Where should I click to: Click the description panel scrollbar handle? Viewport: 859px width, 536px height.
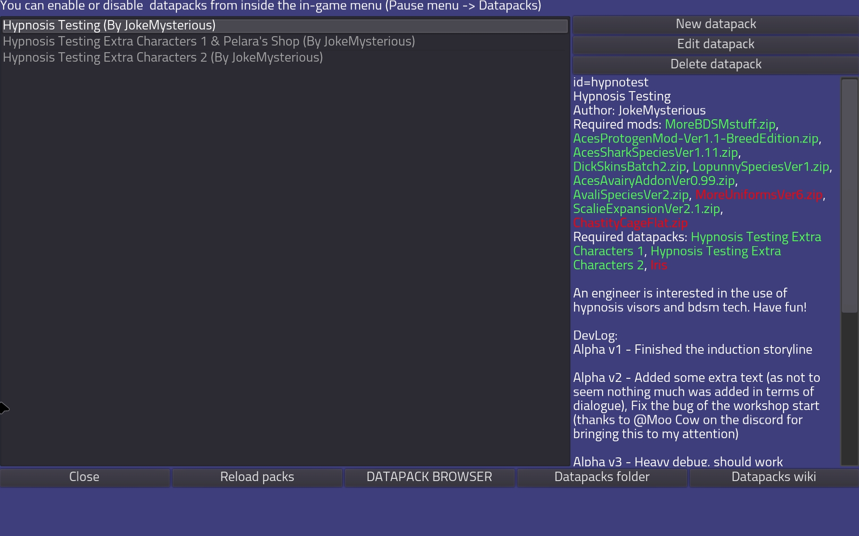coord(849,195)
